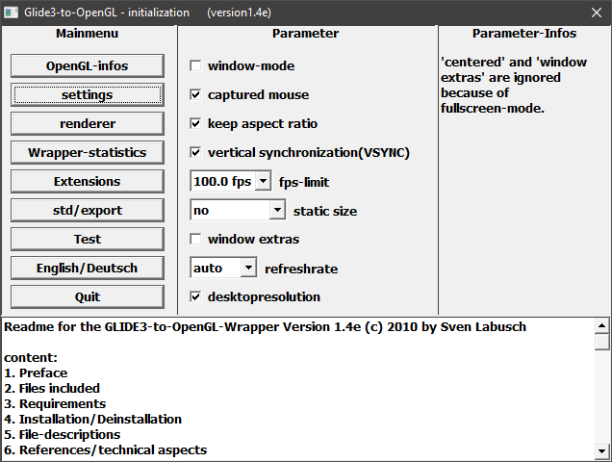Switch language with English/Deutsch button

[x=88, y=269]
